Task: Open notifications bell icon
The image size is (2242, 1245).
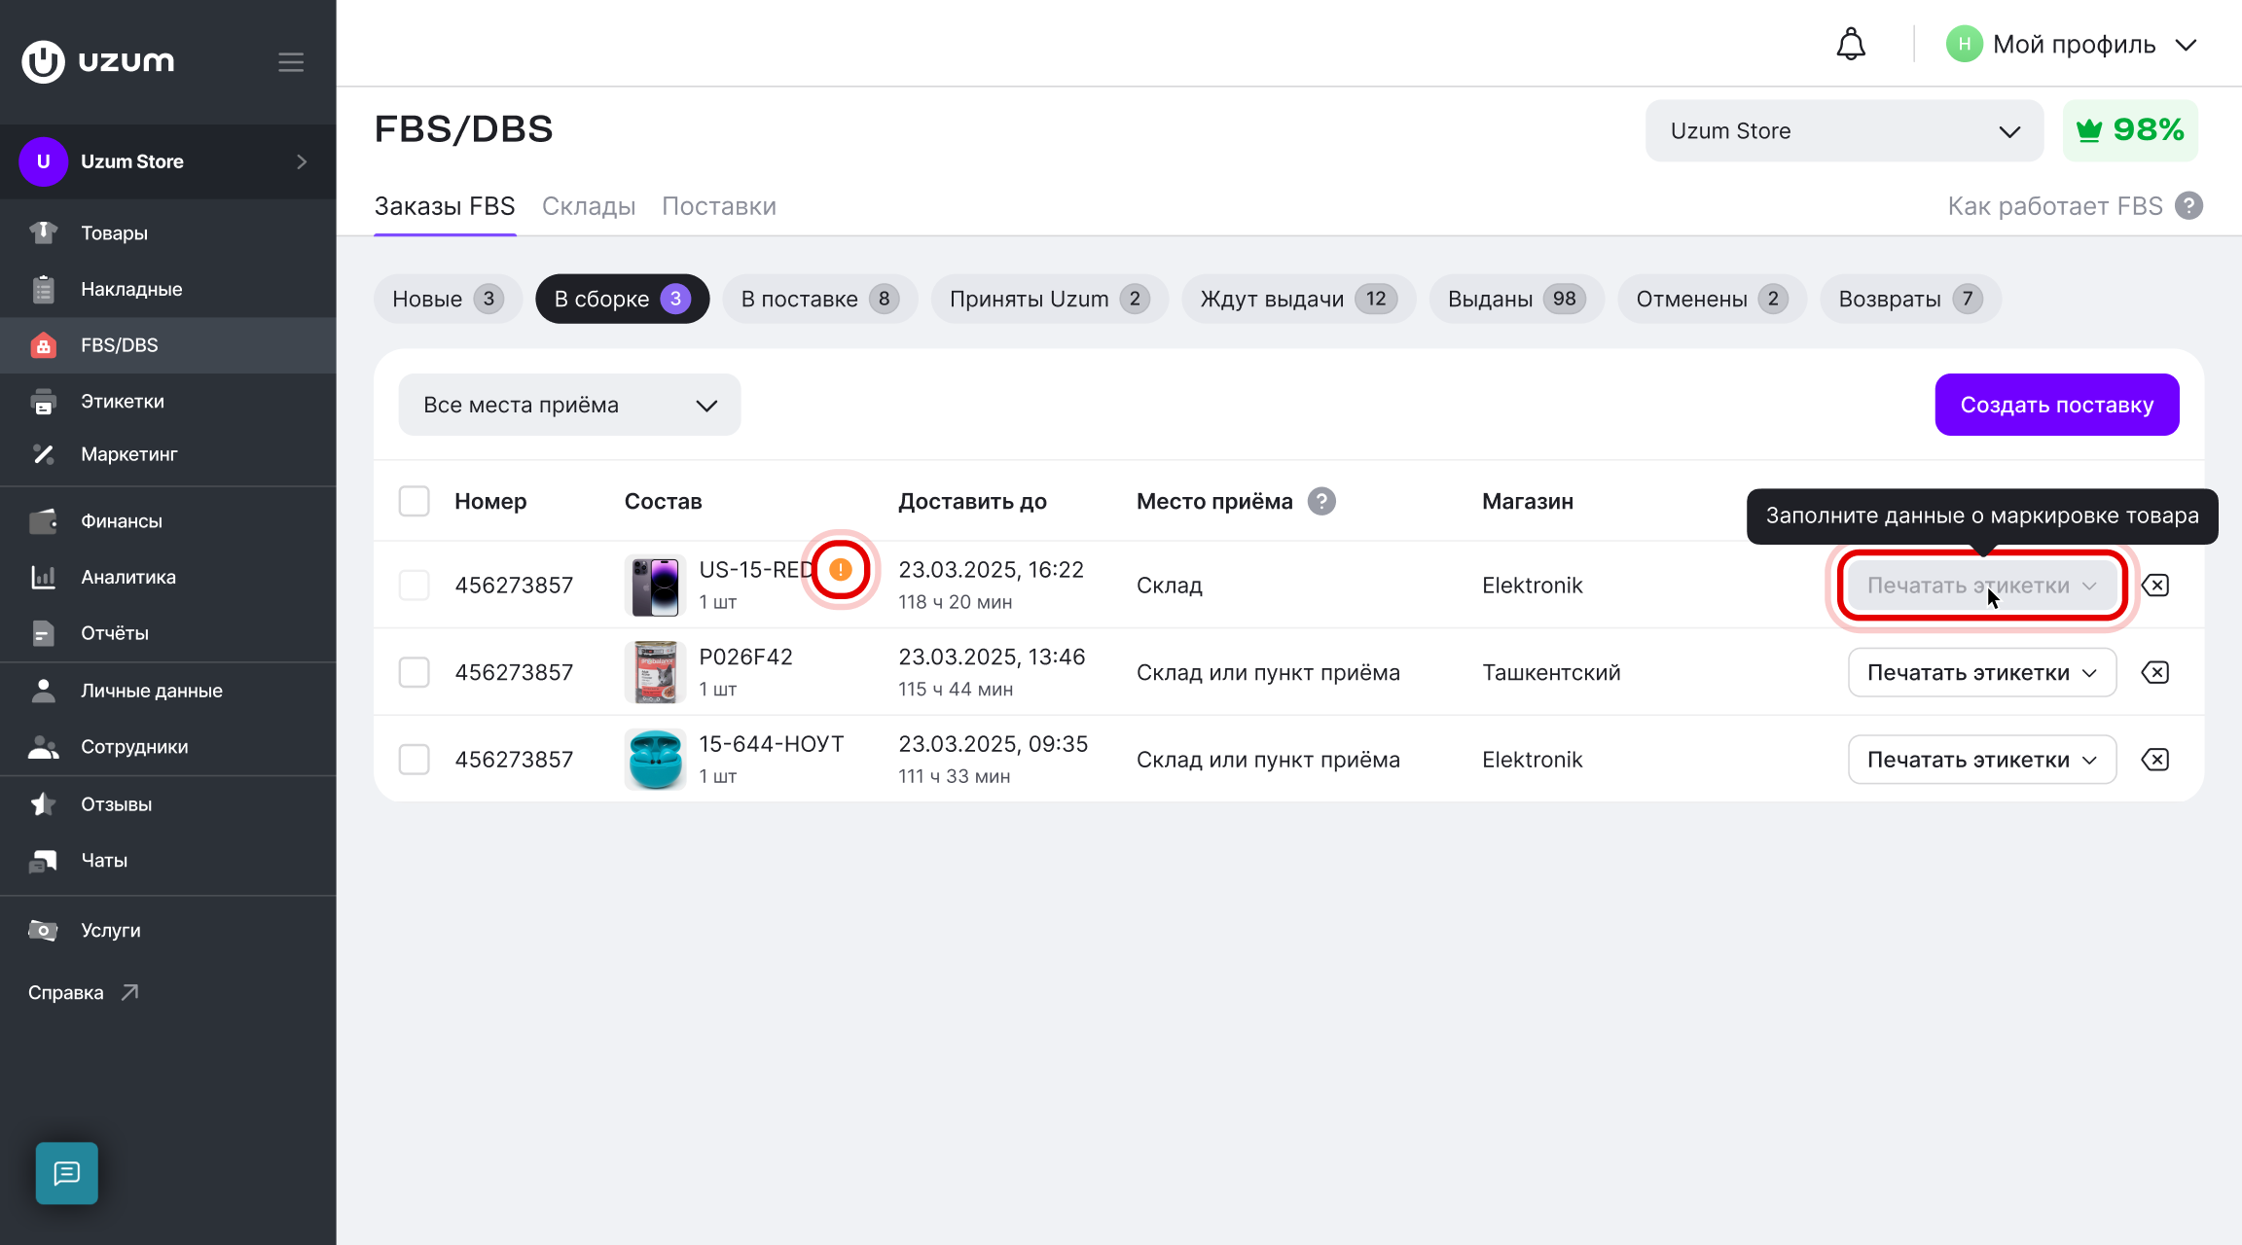Action: pos(1850,45)
